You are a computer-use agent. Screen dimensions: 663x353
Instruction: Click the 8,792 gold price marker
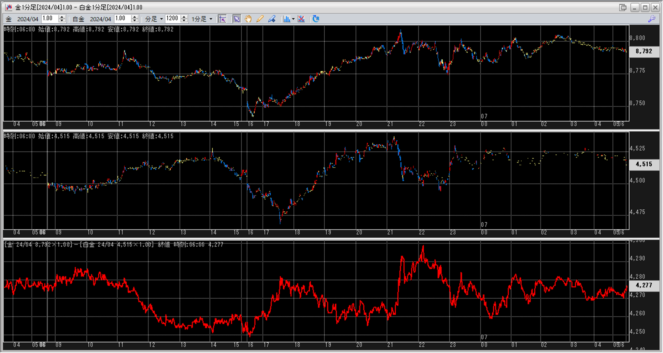click(644, 51)
